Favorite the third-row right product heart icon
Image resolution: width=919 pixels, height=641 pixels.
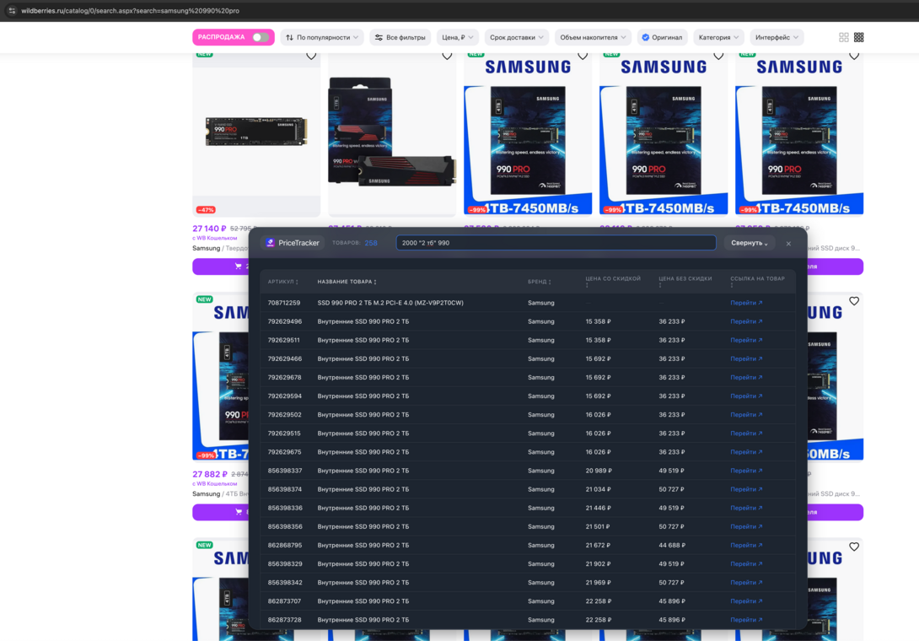854,547
